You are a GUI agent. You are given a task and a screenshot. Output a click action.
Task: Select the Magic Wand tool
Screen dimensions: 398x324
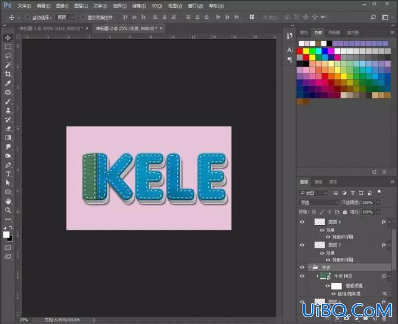click(x=8, y=65)
